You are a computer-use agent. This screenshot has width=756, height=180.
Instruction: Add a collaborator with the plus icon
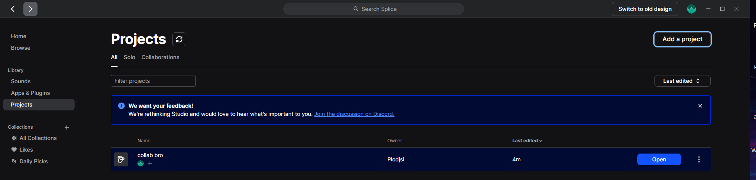150,163
